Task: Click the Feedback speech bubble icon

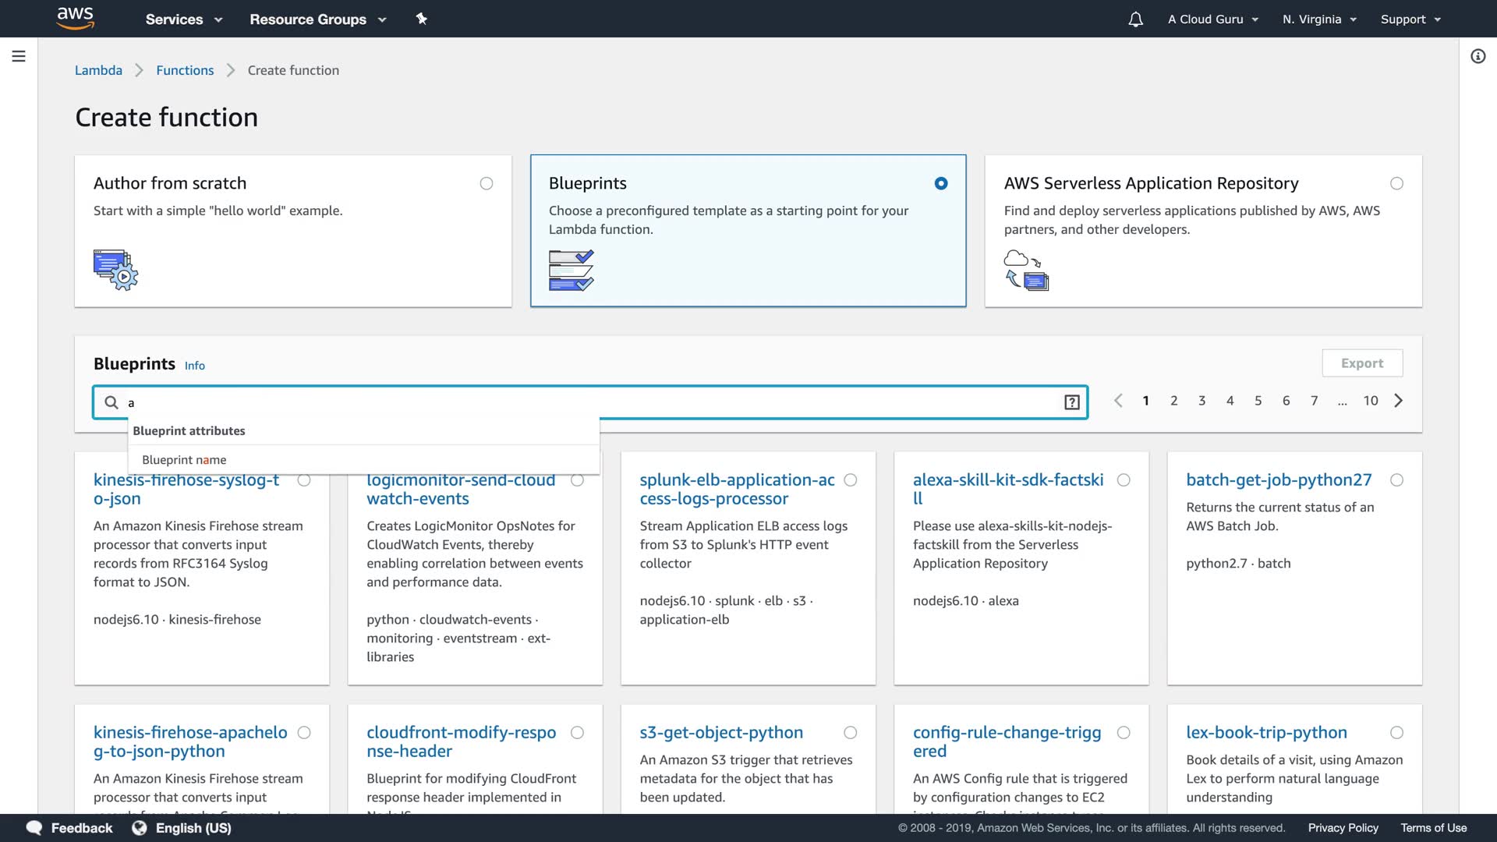Action: [34, 828]
